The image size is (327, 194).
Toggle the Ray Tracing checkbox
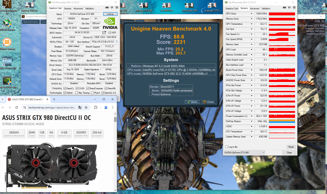pos(77,93)
